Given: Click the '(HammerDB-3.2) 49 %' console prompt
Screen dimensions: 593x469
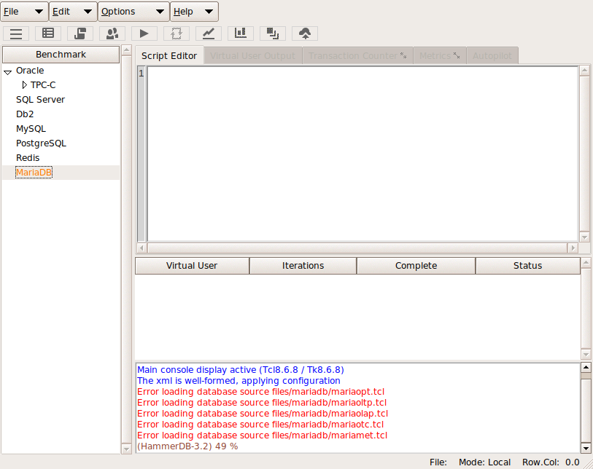Looking at the screenshot, I should click(x=187, y=446).
